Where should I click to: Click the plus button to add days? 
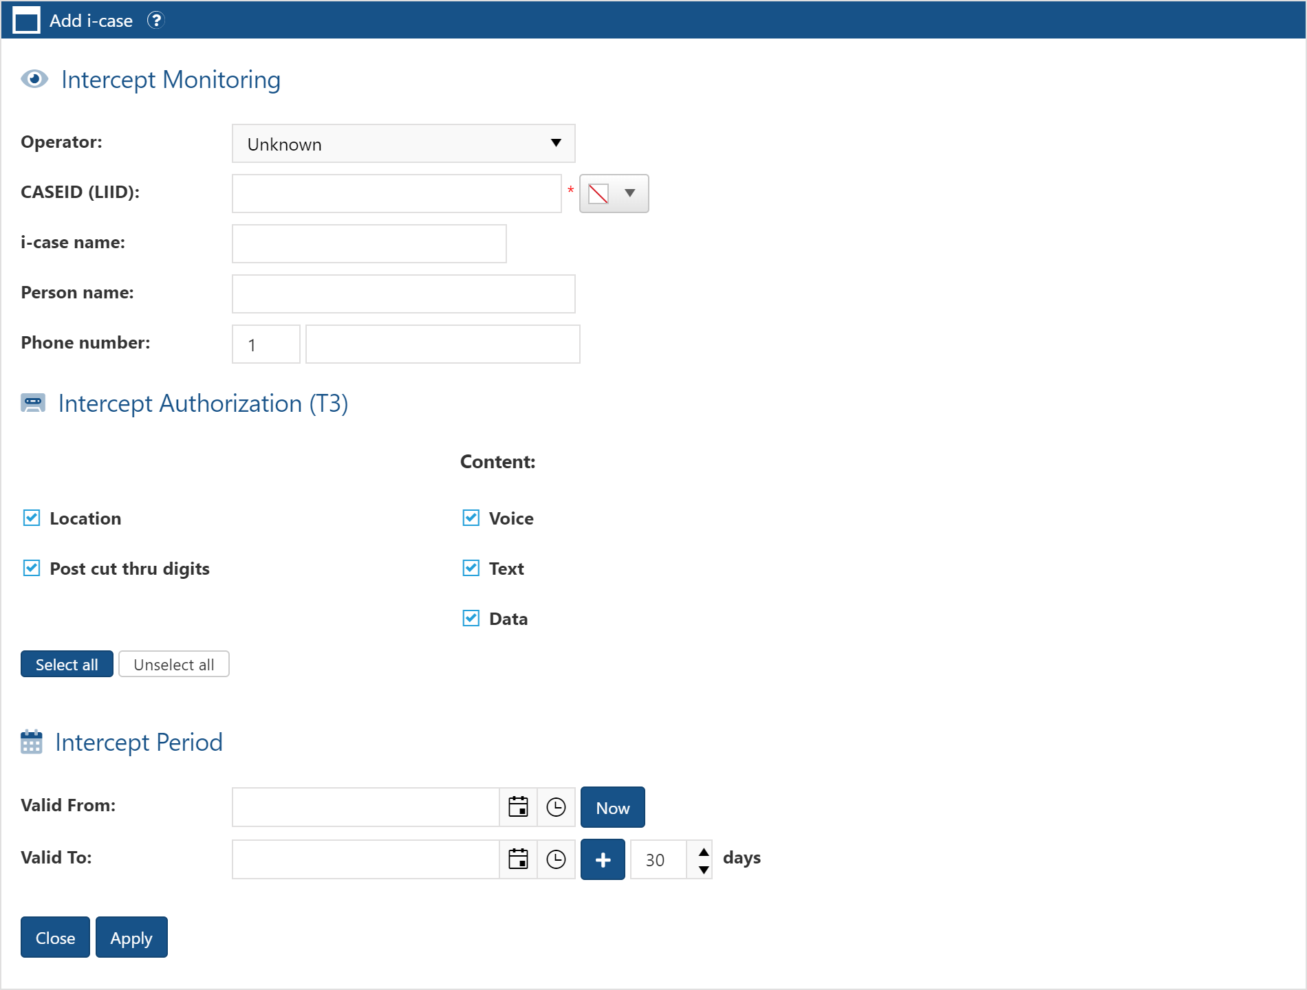603,859
